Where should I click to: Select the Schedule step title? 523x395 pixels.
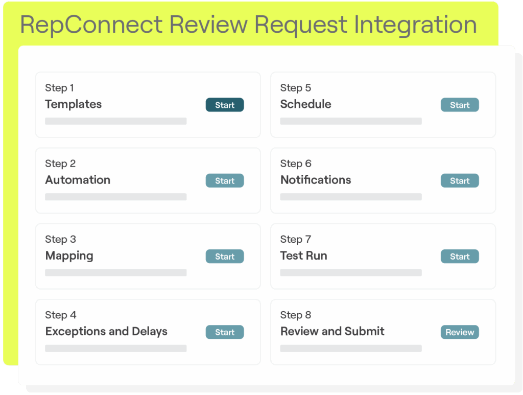305,104
